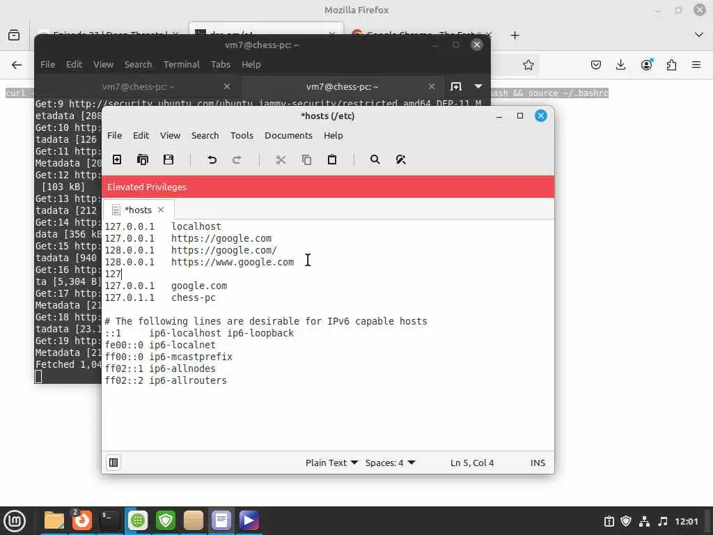
Task: Open the Firefox hamburger application menu
Action: click(x=696, y=65)
